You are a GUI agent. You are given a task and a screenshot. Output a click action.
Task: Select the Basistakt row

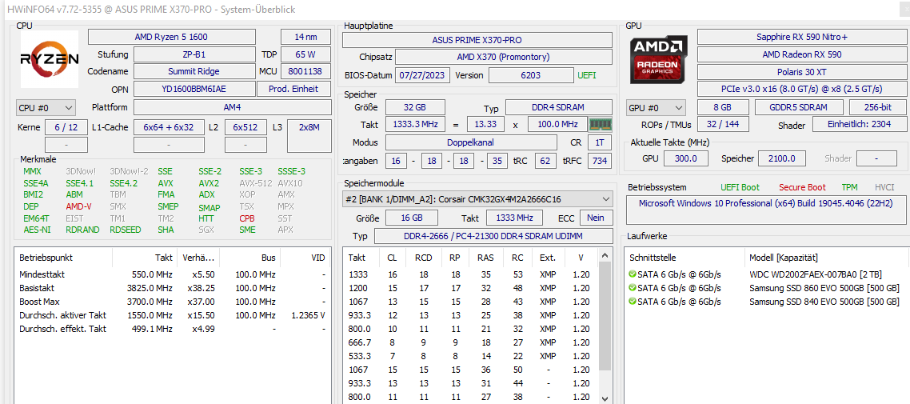click(173, 288)
